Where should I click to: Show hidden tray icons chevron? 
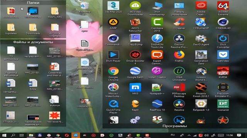(189, 135)
